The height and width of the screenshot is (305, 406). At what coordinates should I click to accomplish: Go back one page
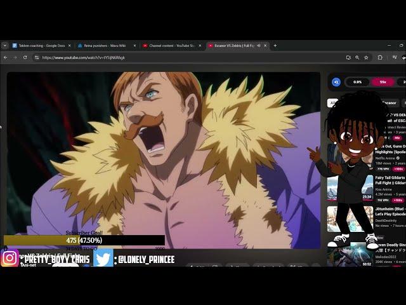(x=6, y=58)
